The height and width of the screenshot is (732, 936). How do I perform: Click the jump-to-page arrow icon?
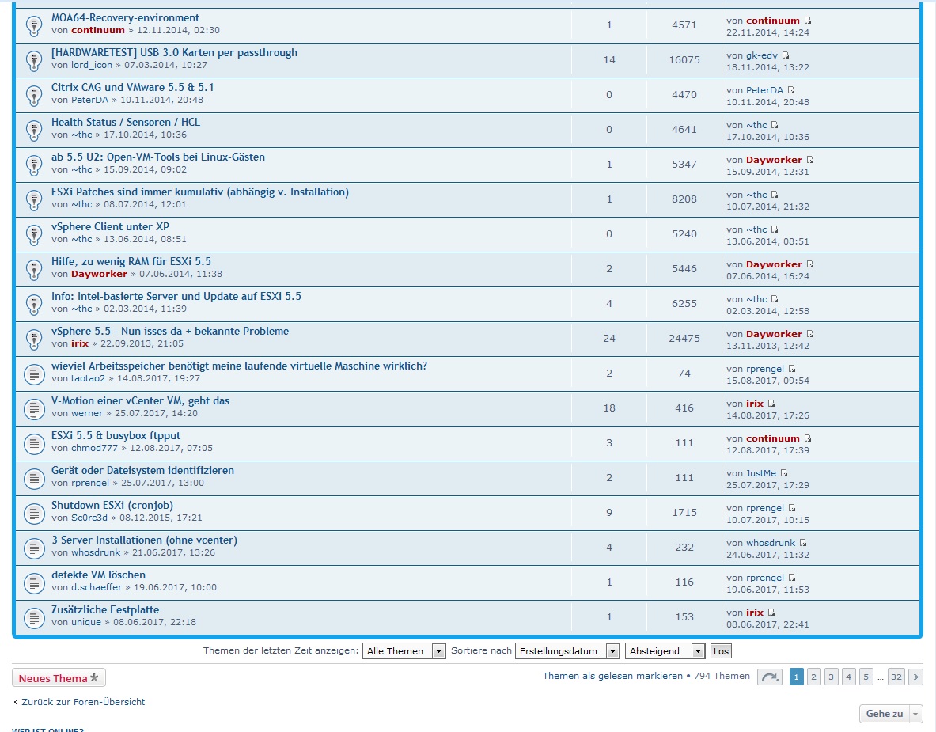(768, 677)
